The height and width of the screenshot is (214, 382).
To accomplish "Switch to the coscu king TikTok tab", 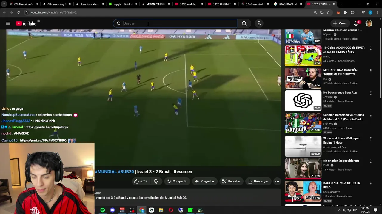I will [x=56, y=4].
